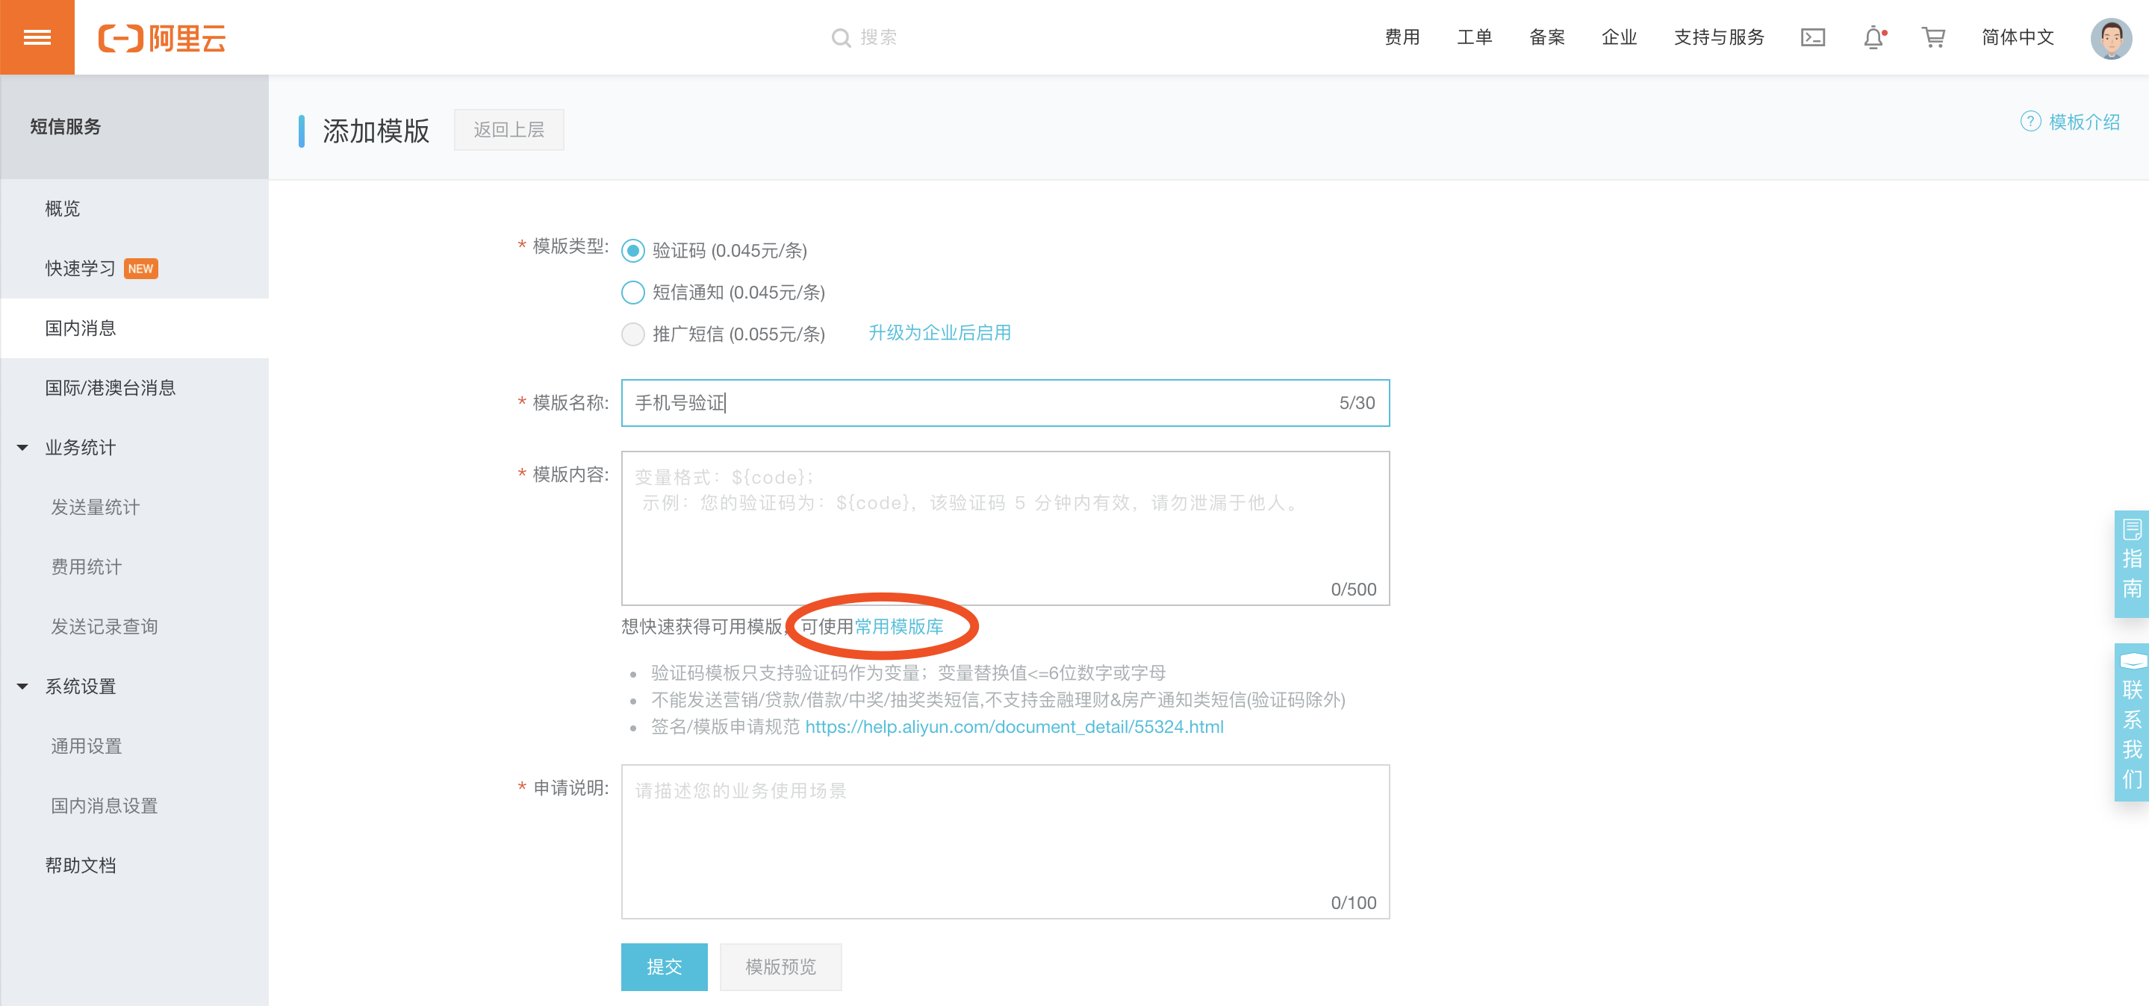Open the 企业 menu
2149x1006 pixels.
tap(1620, 37)
